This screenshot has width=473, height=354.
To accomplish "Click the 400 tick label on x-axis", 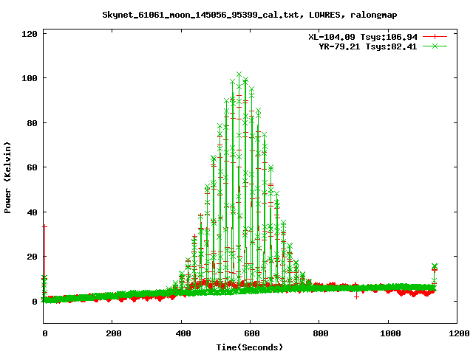I will click(182, 333).
